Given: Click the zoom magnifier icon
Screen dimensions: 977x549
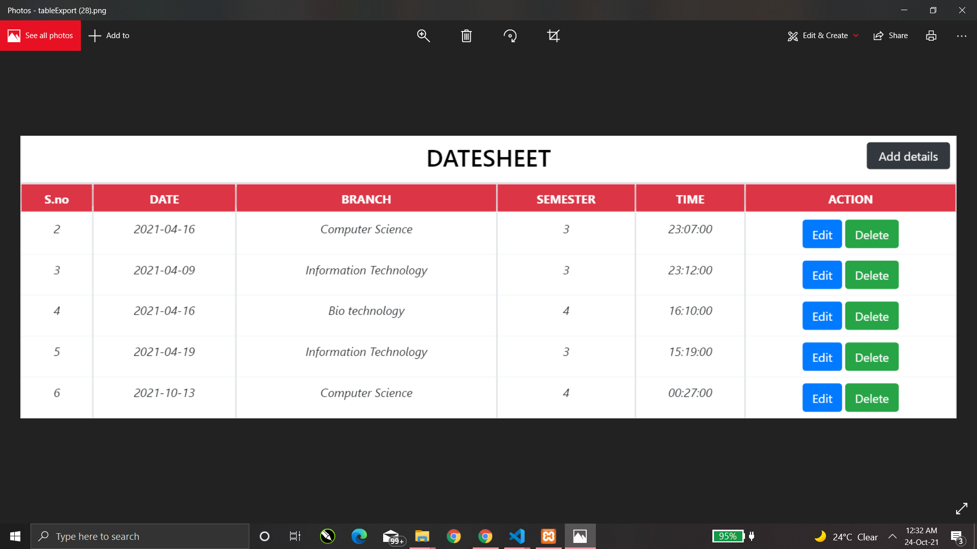Looking at the screenshot, I should coord(423,36).
